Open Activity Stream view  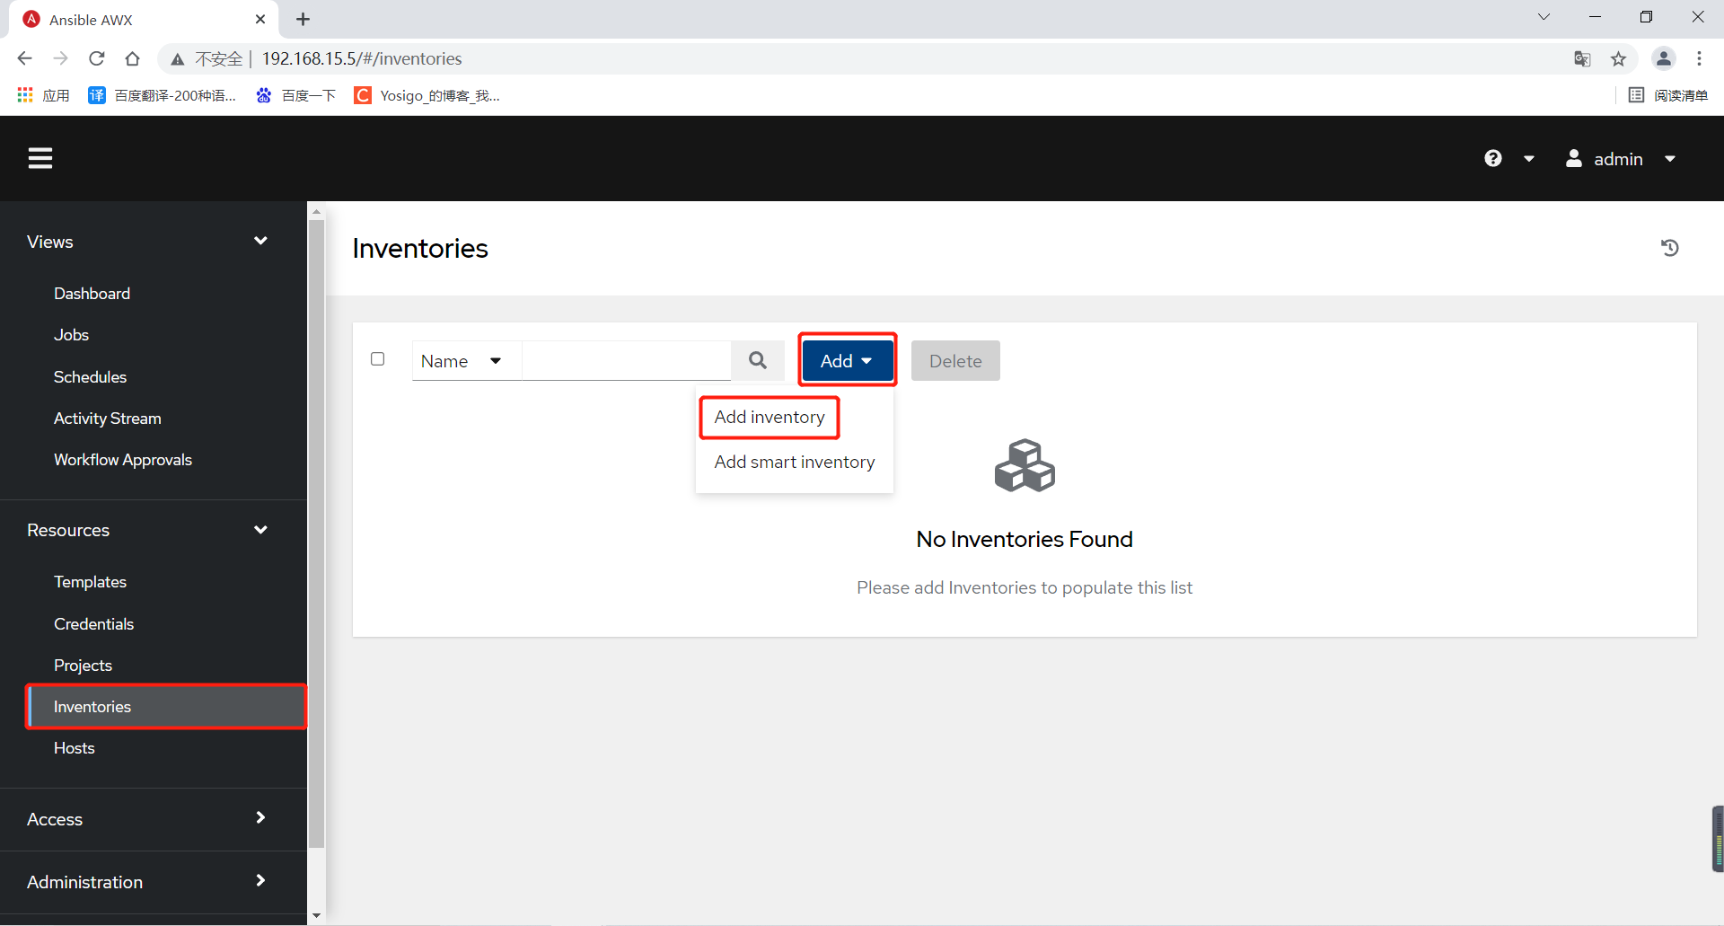tap(108, 419)
